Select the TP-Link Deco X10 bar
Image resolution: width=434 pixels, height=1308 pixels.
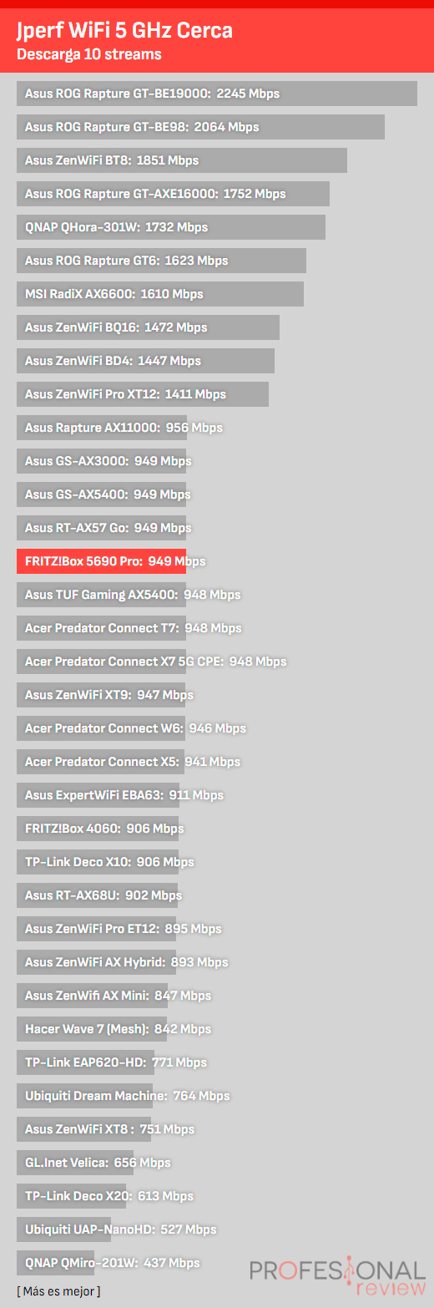pyautogui.click(x=98, y=862)
